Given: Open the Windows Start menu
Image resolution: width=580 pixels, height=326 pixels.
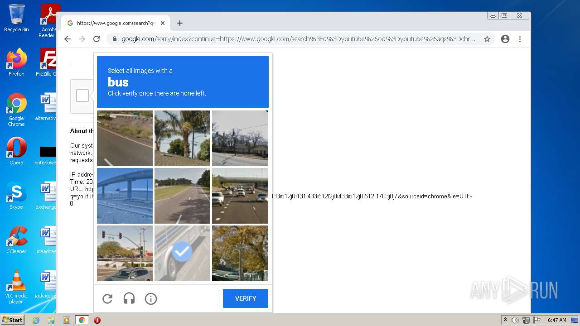Looking at the screenshot, I should click(x=12, y=320).
